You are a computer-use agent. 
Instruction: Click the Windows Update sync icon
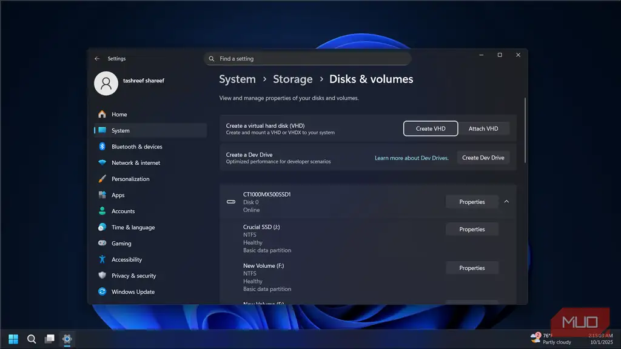tap(102, 291)
